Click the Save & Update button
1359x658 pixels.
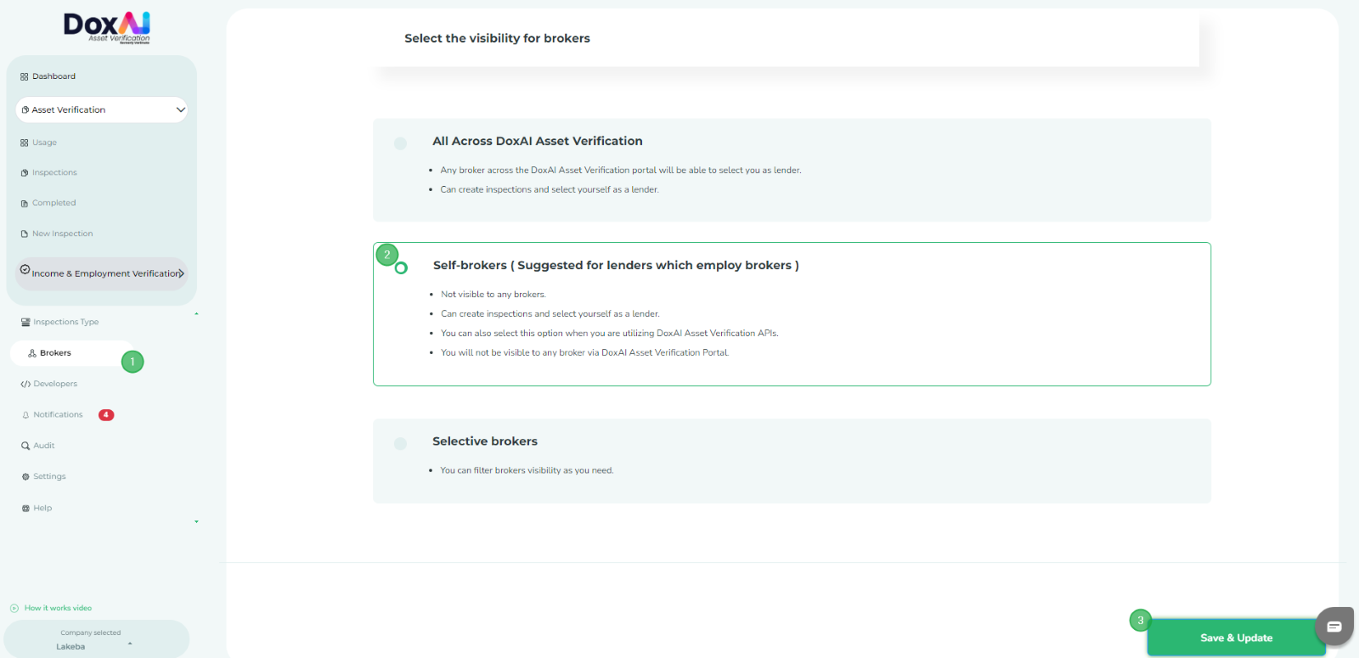click(x=1235, y=638)
